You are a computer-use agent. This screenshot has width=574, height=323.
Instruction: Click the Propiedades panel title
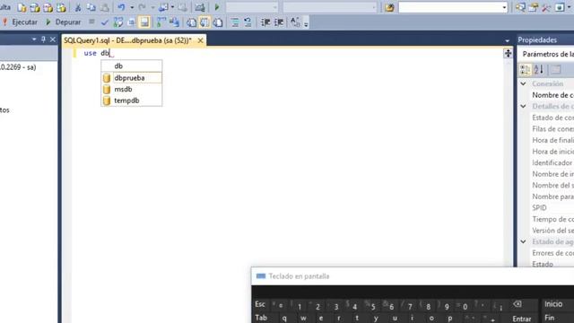tap(537, 39)
